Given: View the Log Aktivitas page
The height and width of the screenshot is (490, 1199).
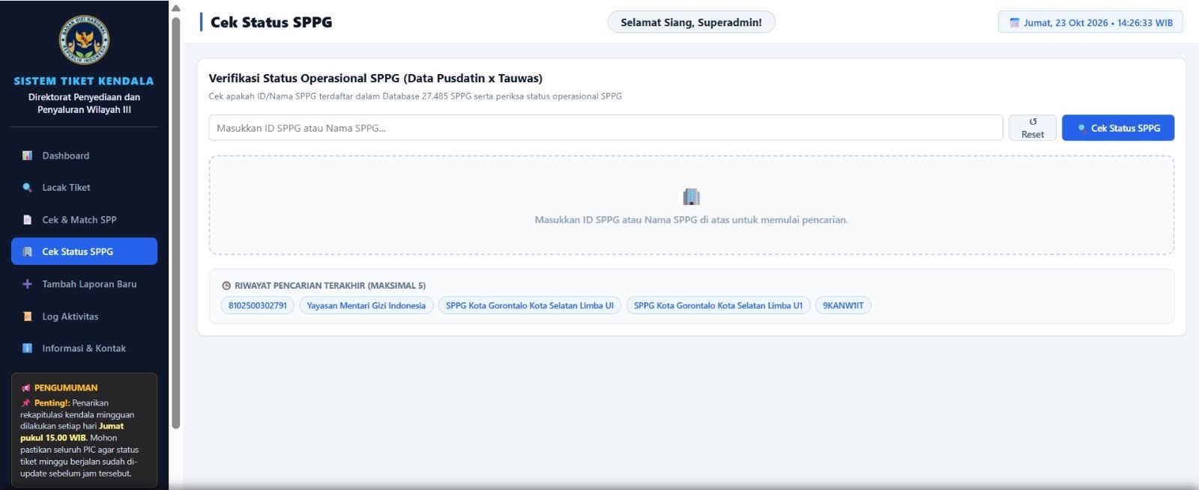Looking at the screenshot, I should (84, 316).
